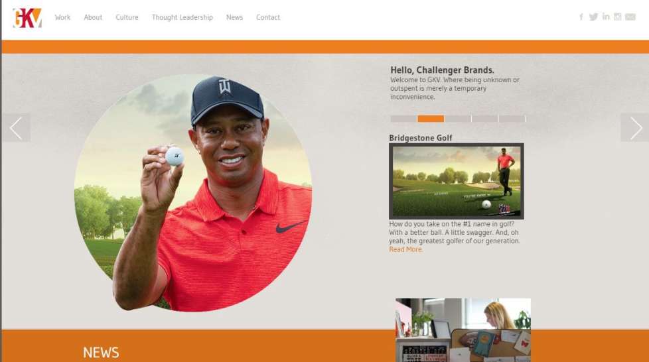
Task: Select the third slide indicator bar
Action: point(458,119)
